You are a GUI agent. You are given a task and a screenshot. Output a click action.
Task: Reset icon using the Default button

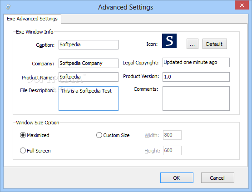tap(215, 44)
